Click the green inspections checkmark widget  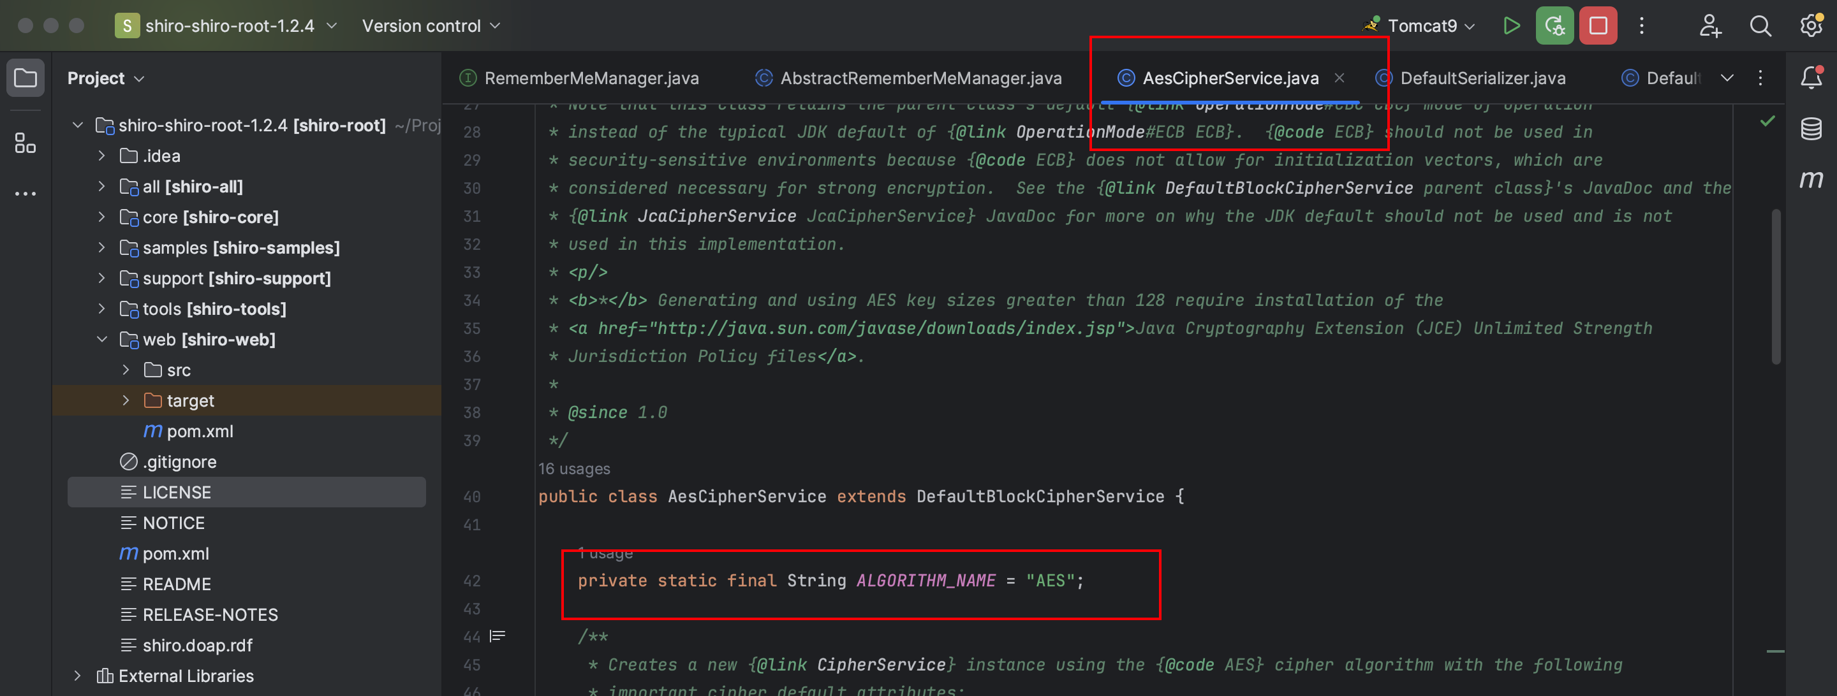pyautogui.click(x=1767, y=121)
